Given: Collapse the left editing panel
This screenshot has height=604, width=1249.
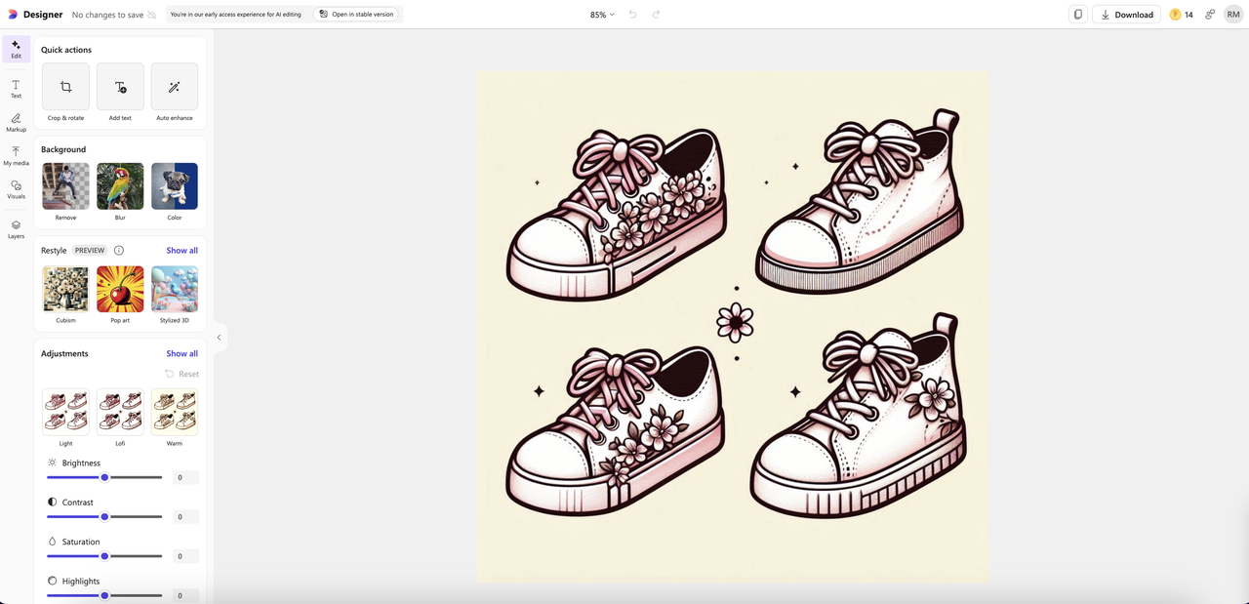Looking at the screenshot, I should pos(219,338).
